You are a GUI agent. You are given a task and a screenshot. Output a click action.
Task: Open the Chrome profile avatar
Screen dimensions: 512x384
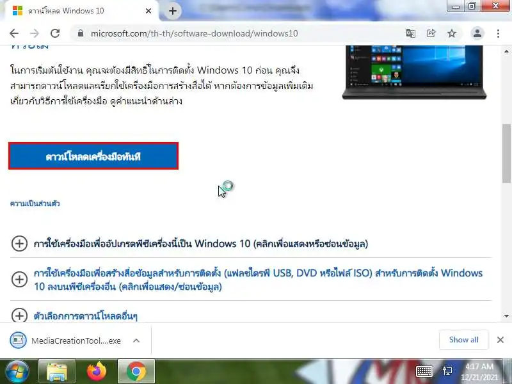point(477,33)
